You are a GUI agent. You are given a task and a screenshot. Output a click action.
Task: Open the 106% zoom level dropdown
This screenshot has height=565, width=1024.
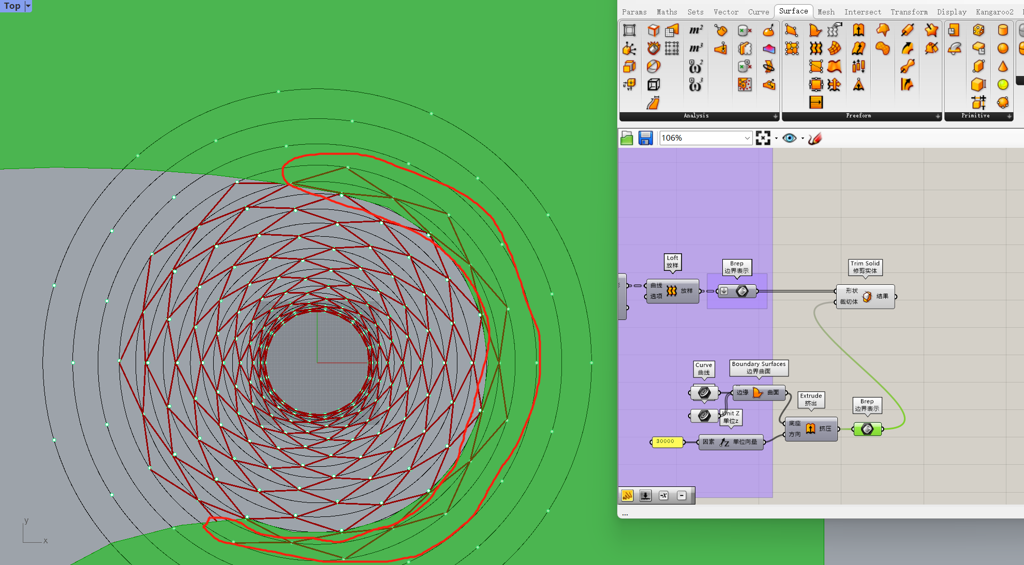coord(747,138)
